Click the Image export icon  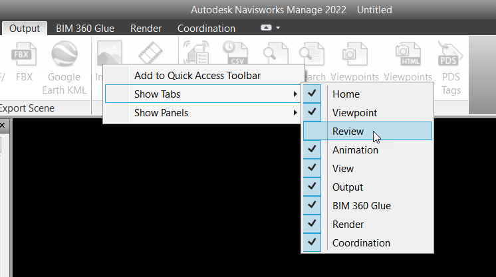pyautogui.click(x=110, y=52)
